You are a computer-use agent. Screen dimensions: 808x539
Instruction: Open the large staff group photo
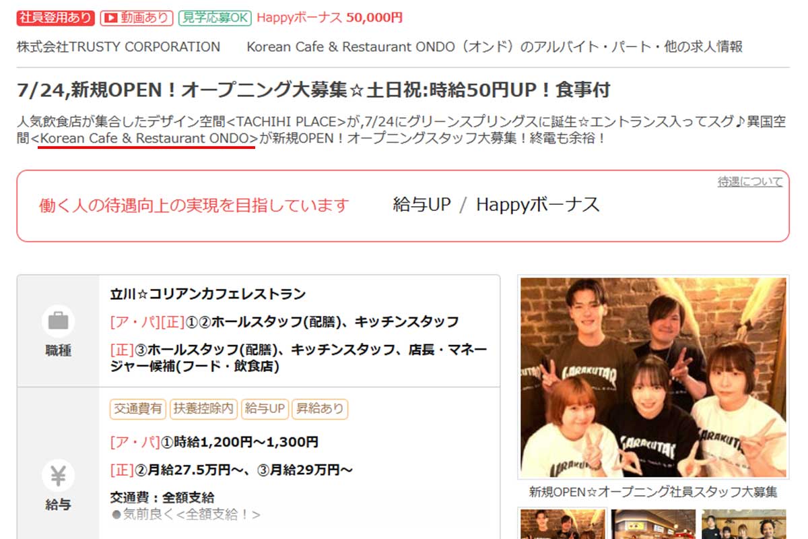pos(653,377)
